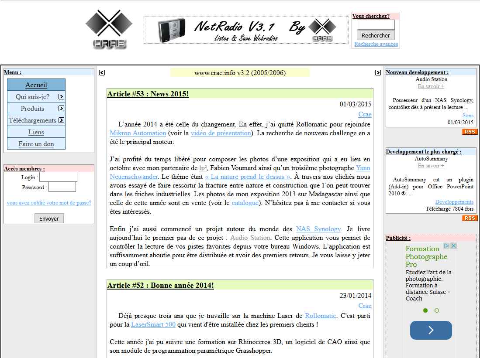Open the « La nature prend le dessus » link
This screenshot has width=480, height=358.
[x=248, y=177]
